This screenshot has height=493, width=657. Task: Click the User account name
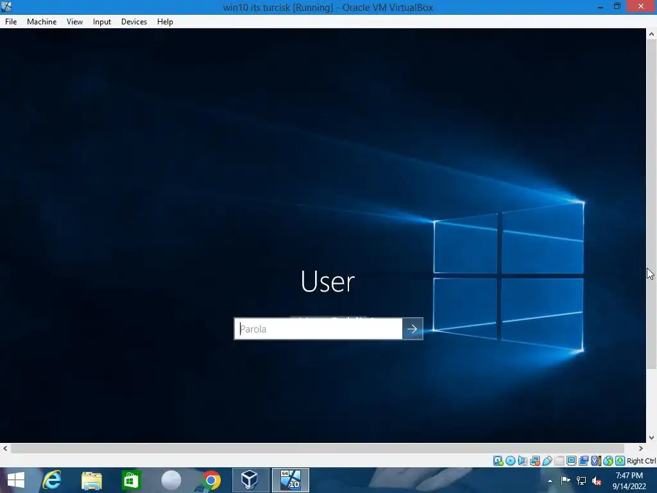(328, 281)
